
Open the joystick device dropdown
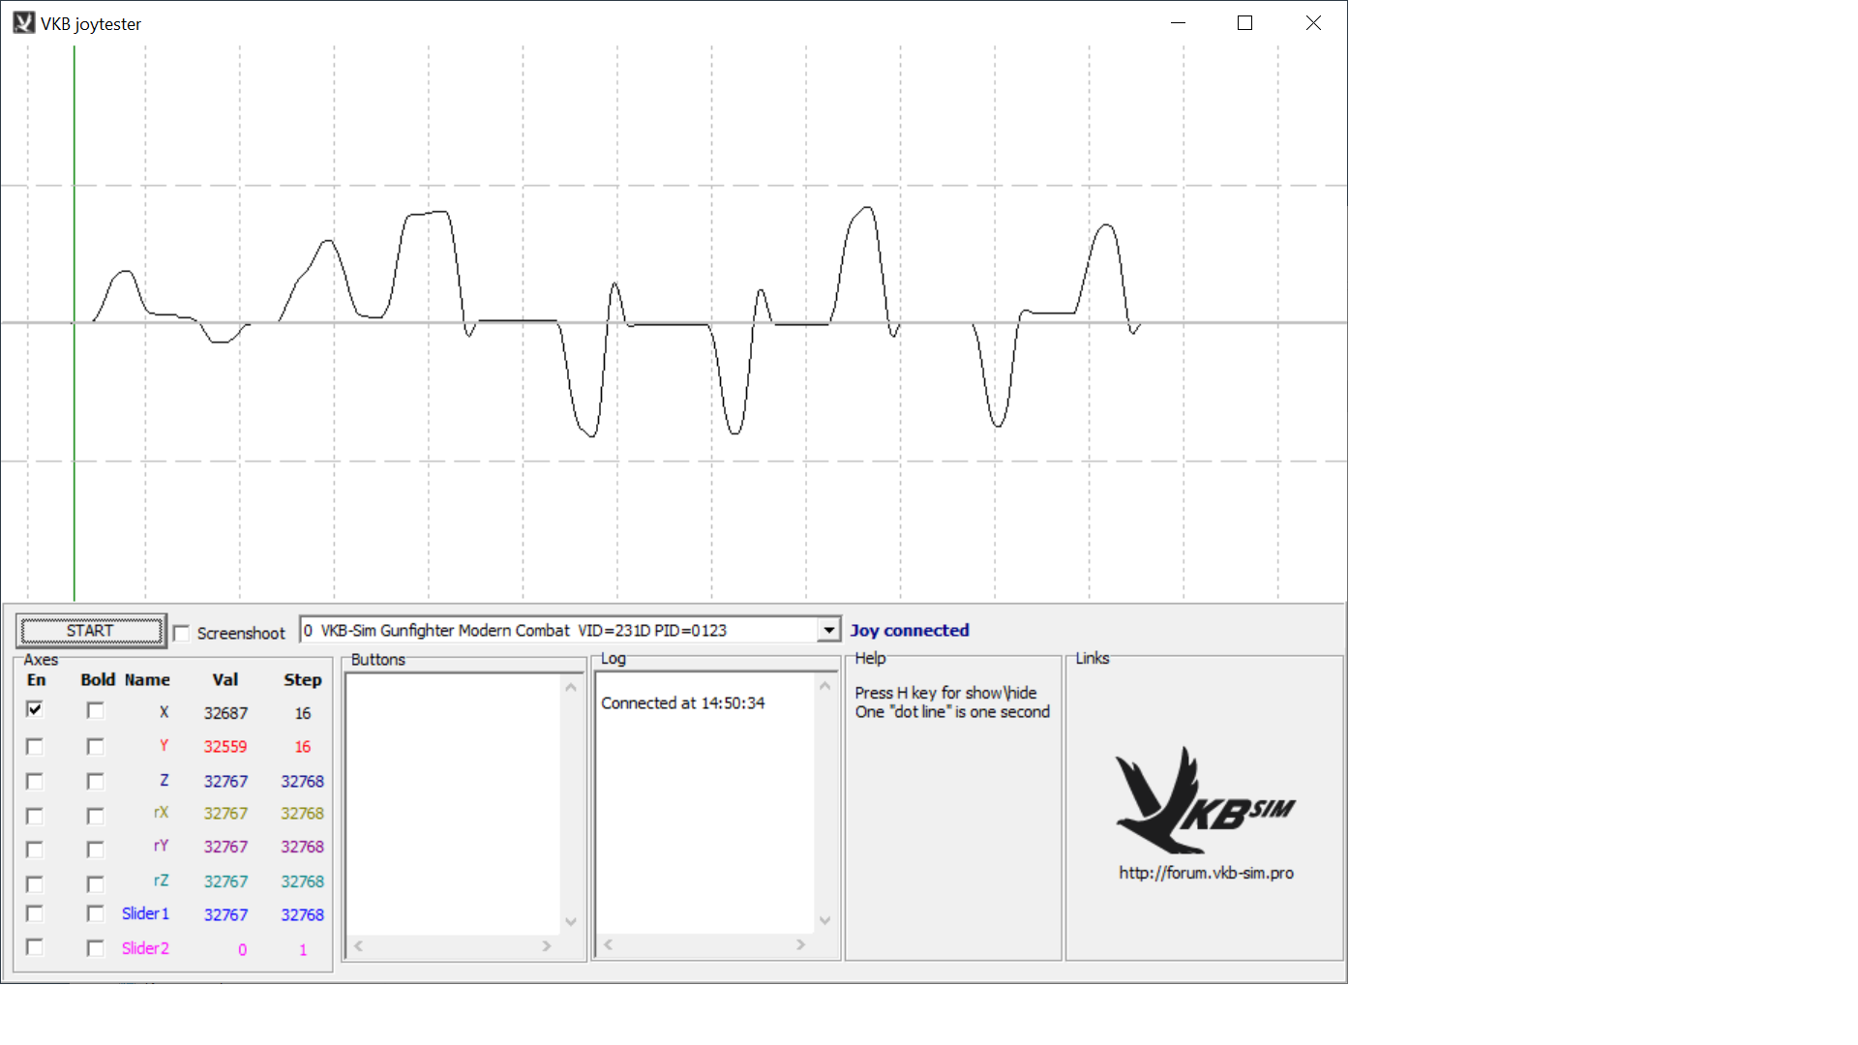[x=828, y=630]
